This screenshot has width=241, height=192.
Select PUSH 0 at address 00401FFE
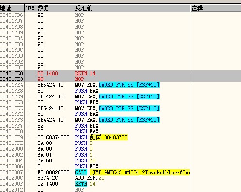click(x=84, y=143)
